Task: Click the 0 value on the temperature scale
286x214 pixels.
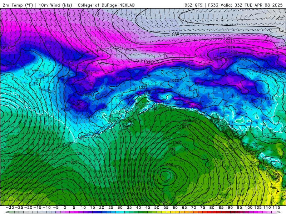Action: click(x=65, y=208)
